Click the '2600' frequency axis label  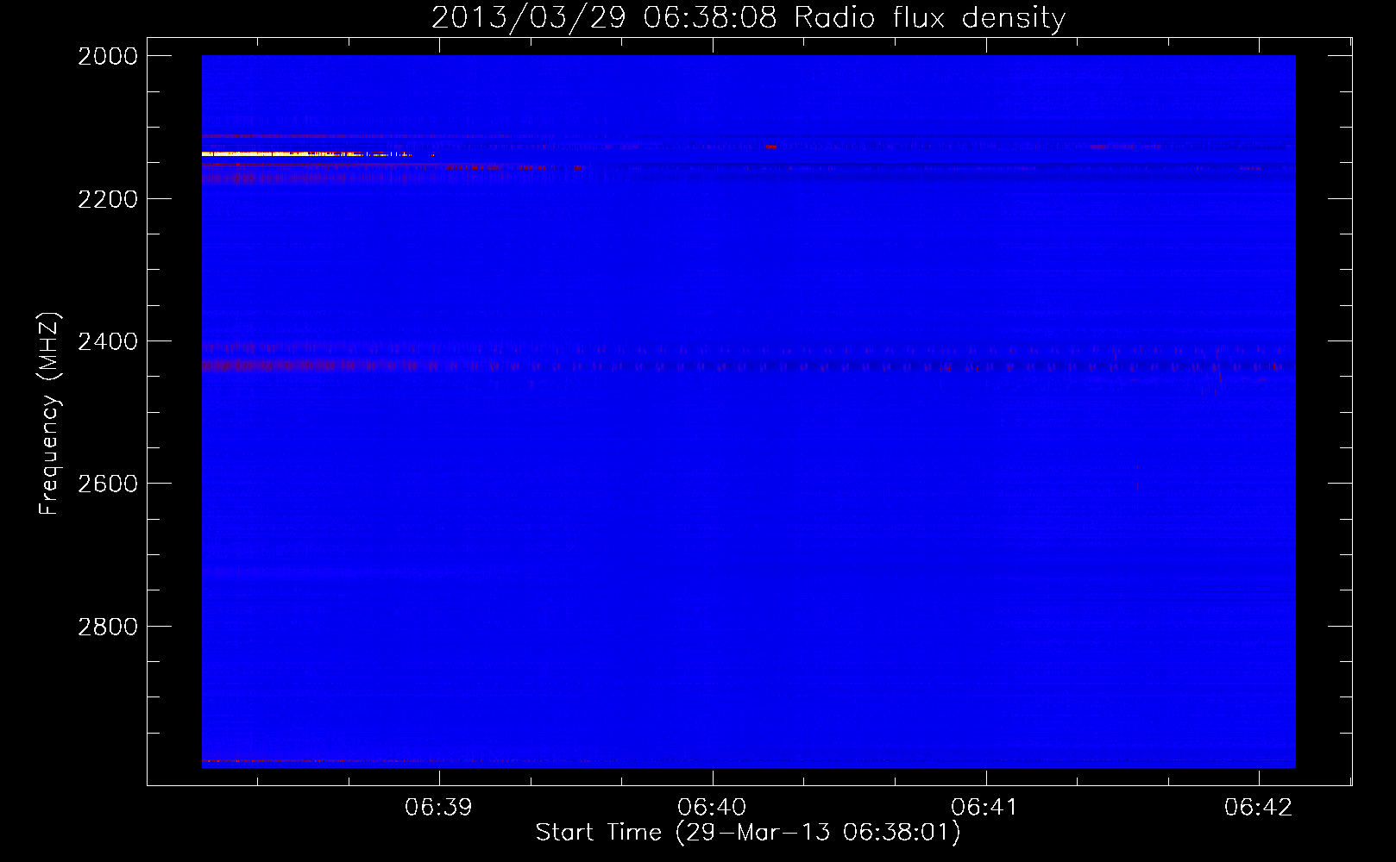click(108, 484)
